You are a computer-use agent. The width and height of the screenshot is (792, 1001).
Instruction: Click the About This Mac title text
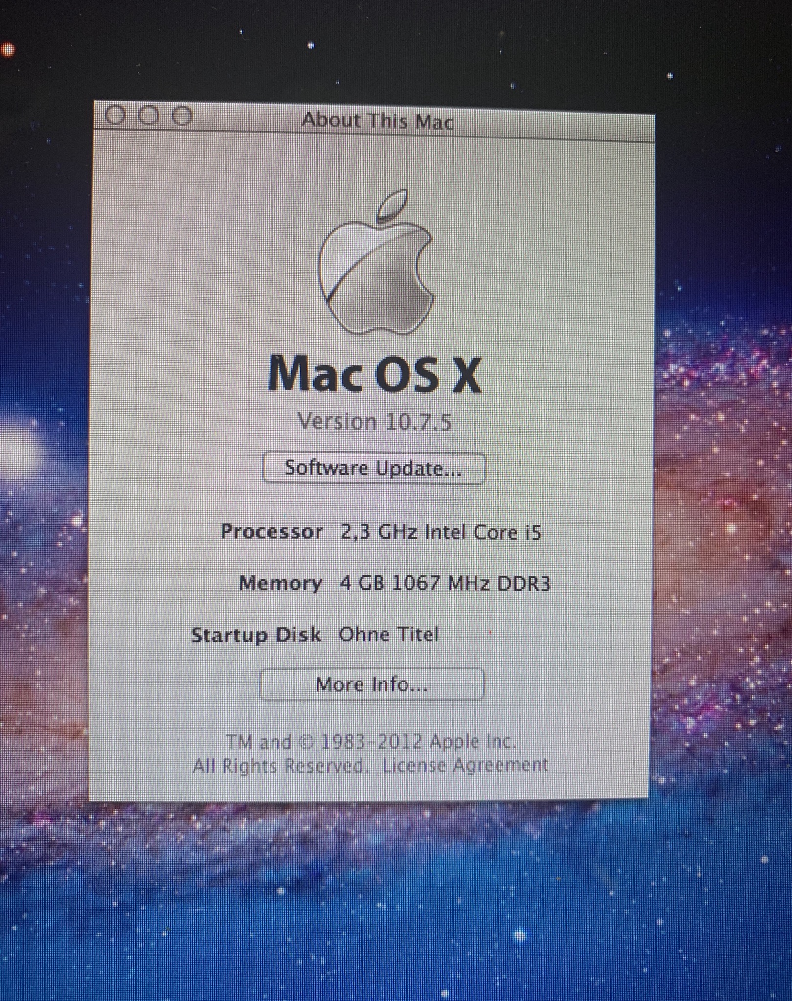coord(378,120)
